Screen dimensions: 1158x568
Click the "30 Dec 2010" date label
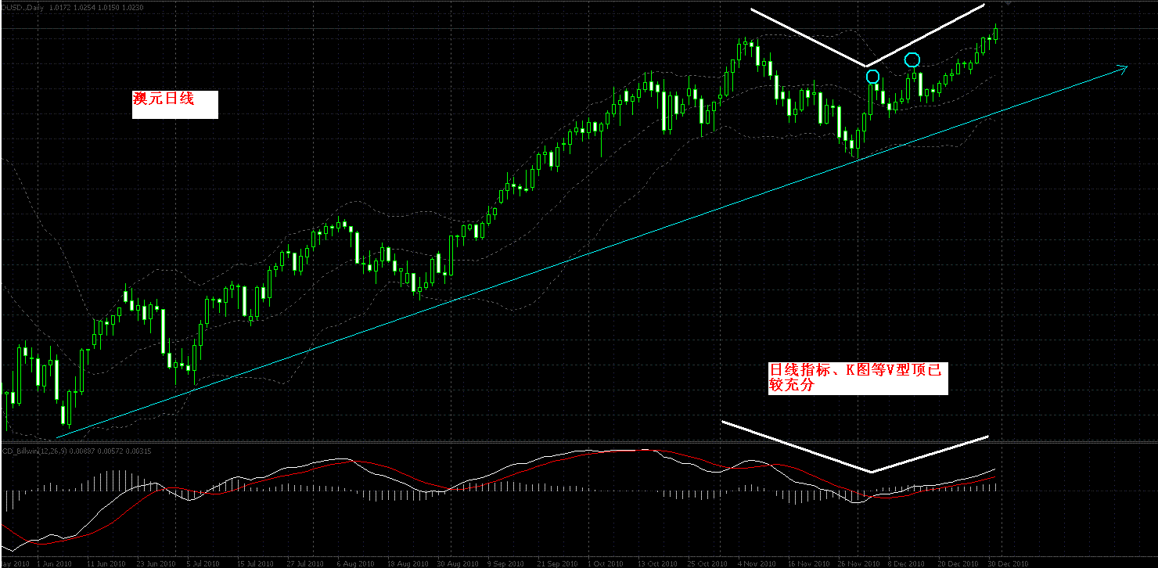[x=1009, y=563]
